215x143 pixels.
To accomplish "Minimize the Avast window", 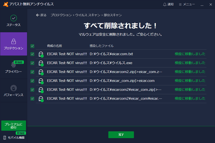I will coord(202,5).
